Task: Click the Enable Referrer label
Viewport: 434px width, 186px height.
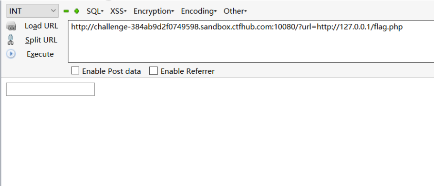Action: [x=187, y=71]
